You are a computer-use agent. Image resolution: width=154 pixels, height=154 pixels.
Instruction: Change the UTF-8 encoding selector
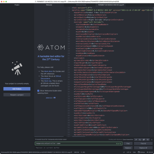click(x=129, y=152)
